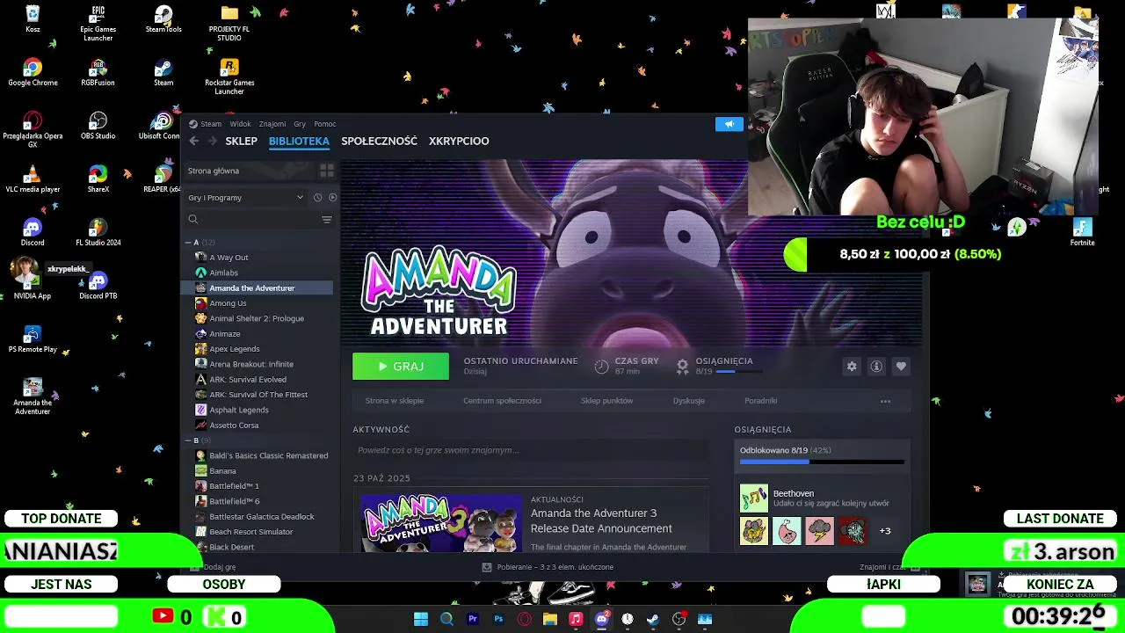
Task: Open Premiere Pro in the taskbar
Action: tap(473, 619)
